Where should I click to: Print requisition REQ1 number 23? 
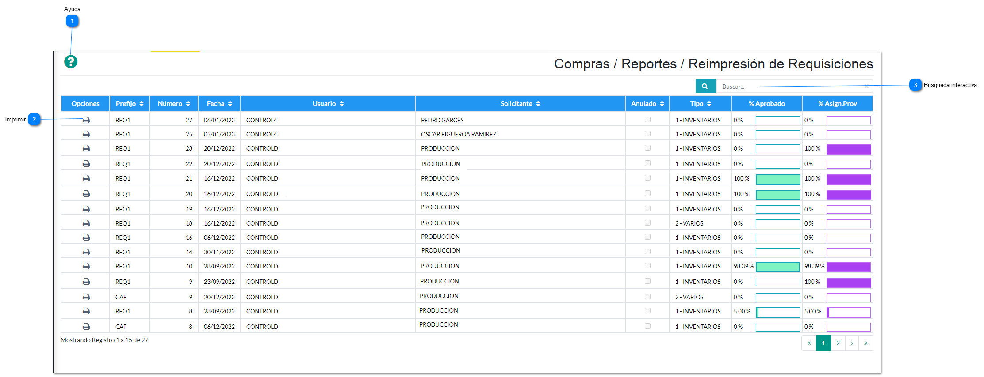pos(86,148)
